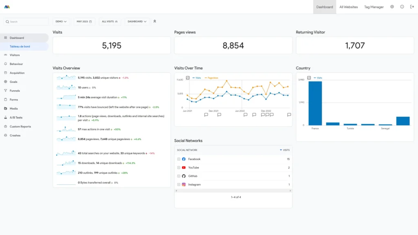Open Funnels in the sidebar menu
The width and height of the screenshot is (418, 235).
pyautogui.click(x=15, y=91)
